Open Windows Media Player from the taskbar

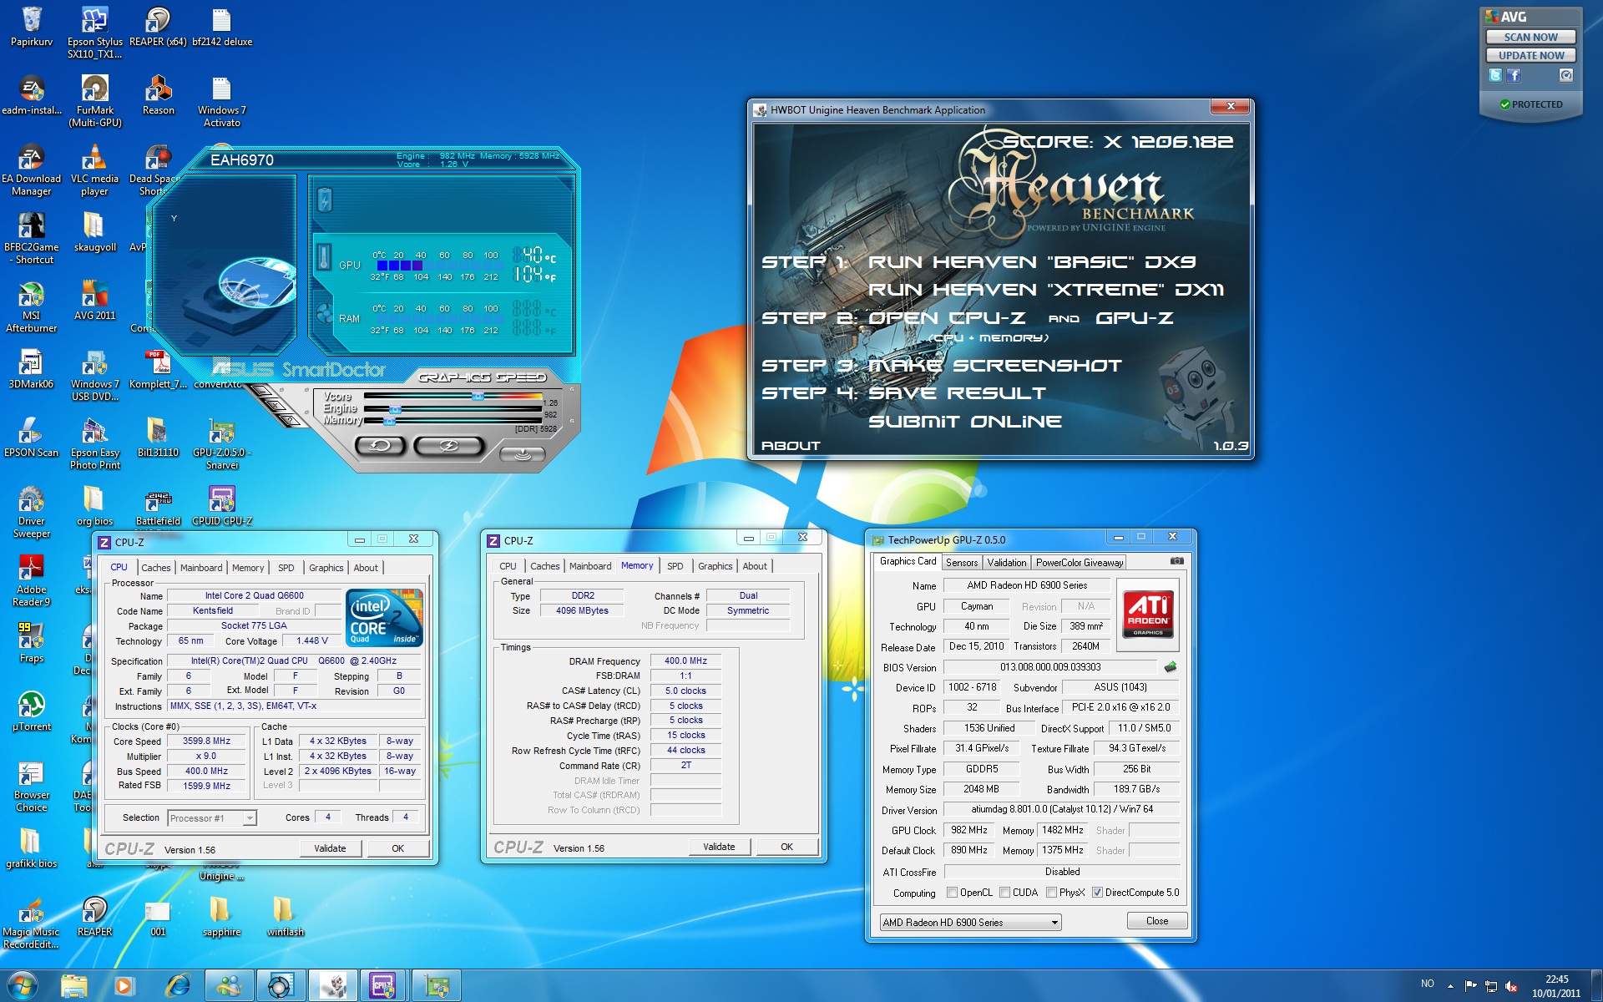(124, 986)
